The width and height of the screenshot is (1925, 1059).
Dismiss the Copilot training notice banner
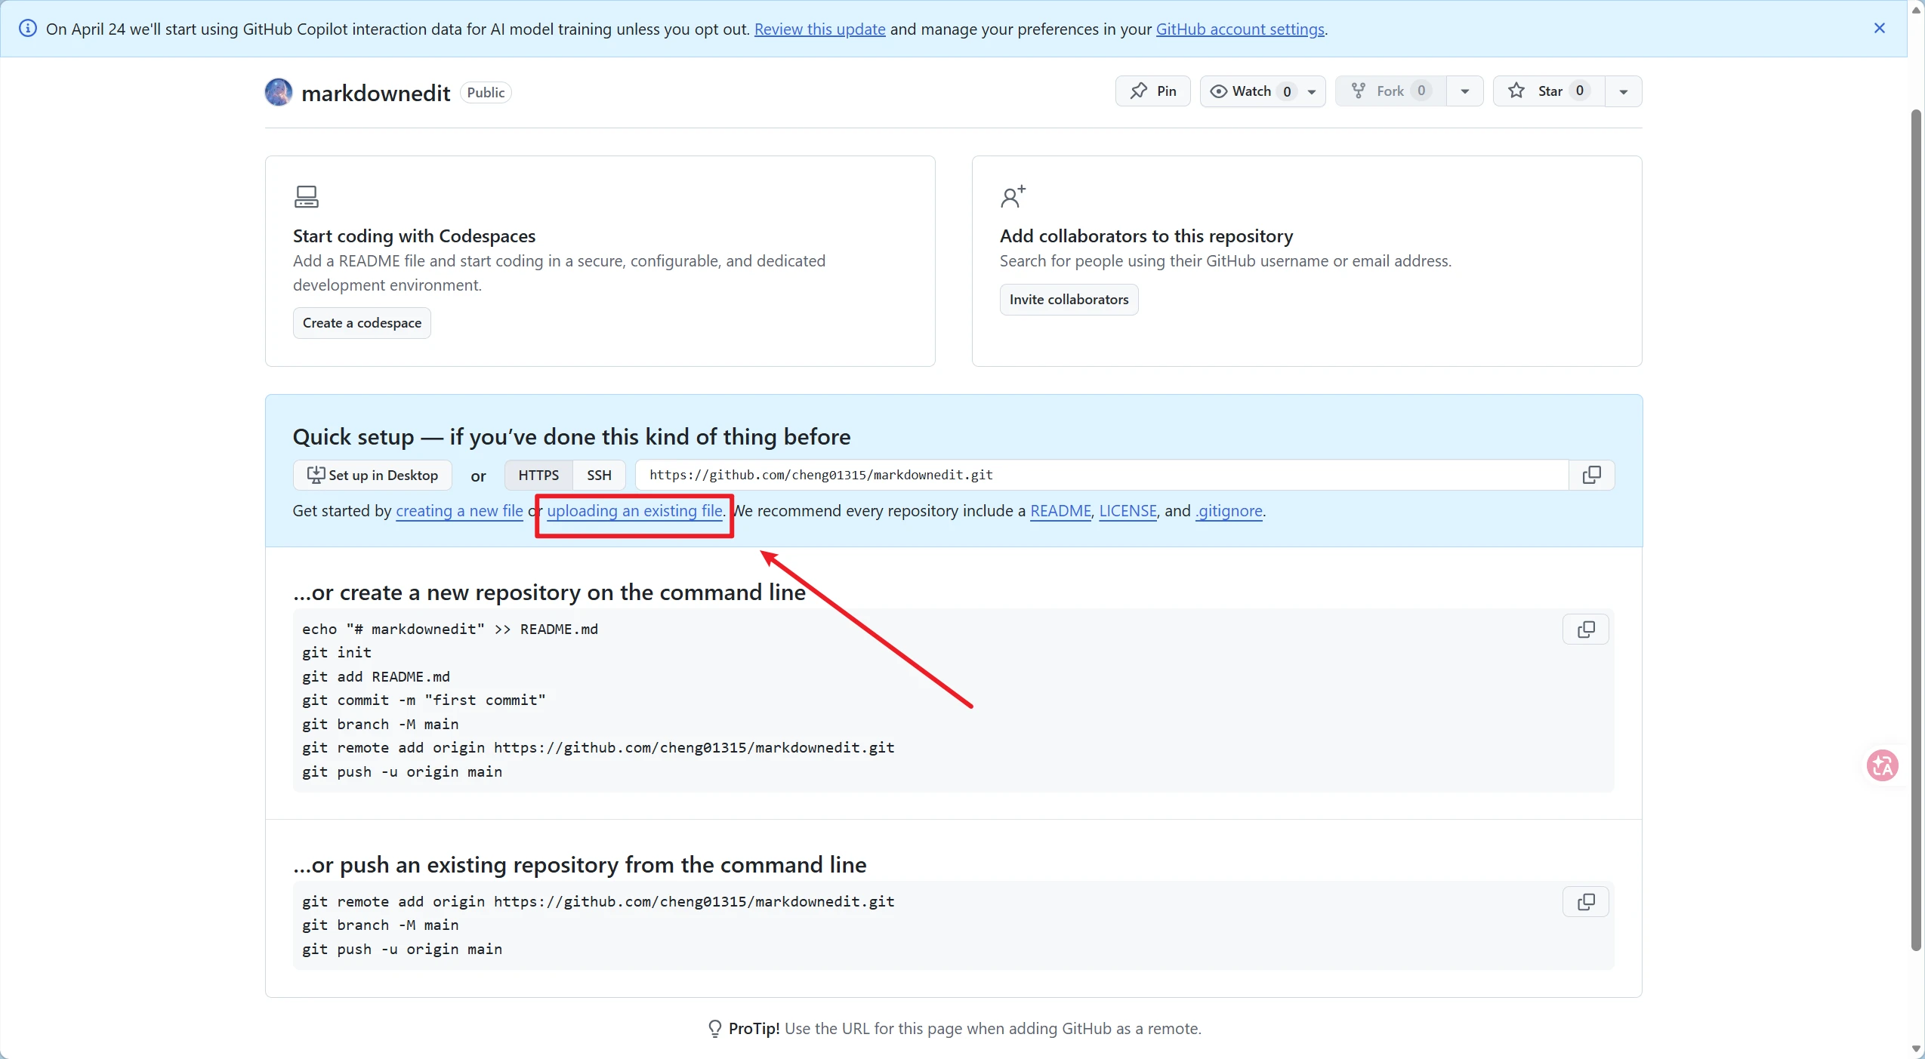pyautogui.click(x=1879, y=29)
